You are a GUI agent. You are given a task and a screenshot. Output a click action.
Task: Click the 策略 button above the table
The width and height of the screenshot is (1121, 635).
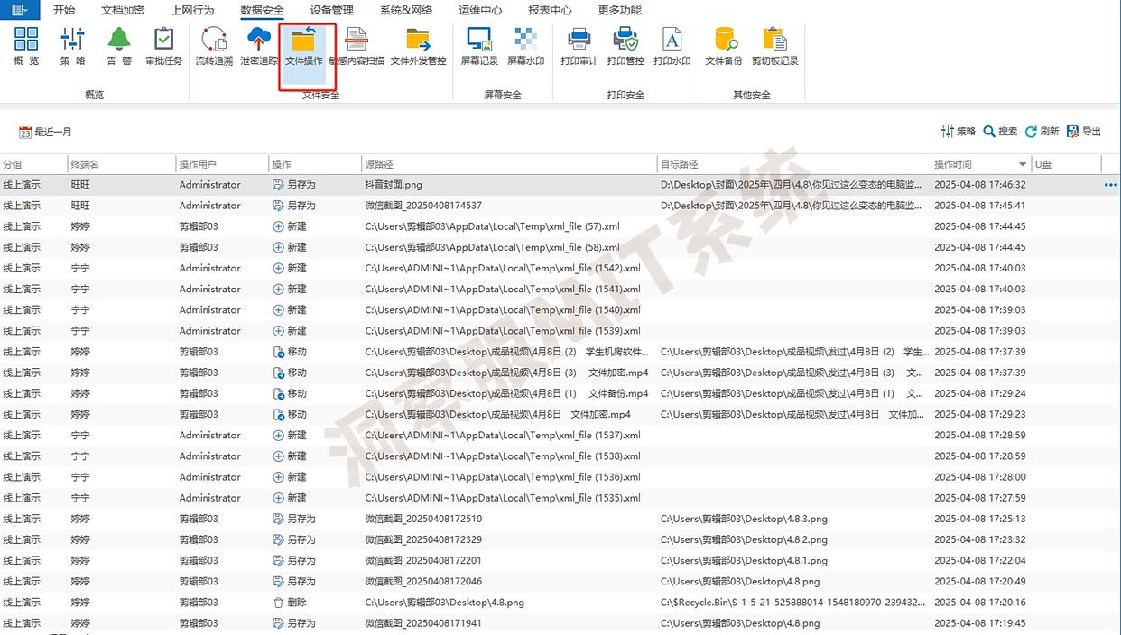pos(958,132)
